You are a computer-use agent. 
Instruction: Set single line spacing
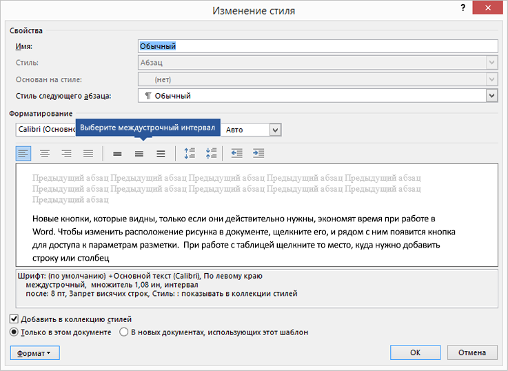118,154
